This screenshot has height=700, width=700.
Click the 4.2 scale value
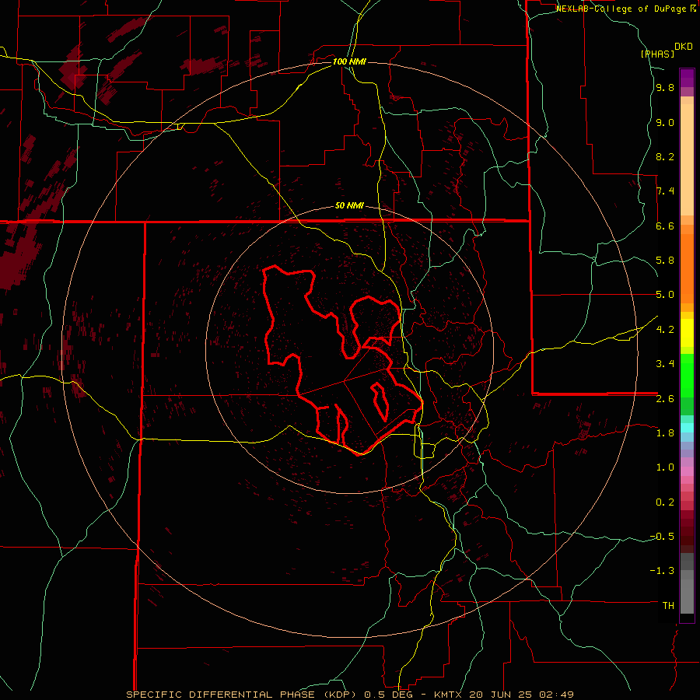coord(665,329)
